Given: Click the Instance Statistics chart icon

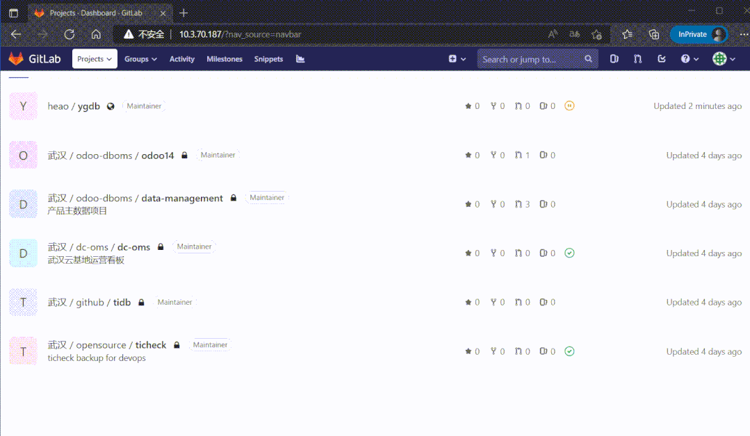Looking at the screenshot, I should 300,59.
